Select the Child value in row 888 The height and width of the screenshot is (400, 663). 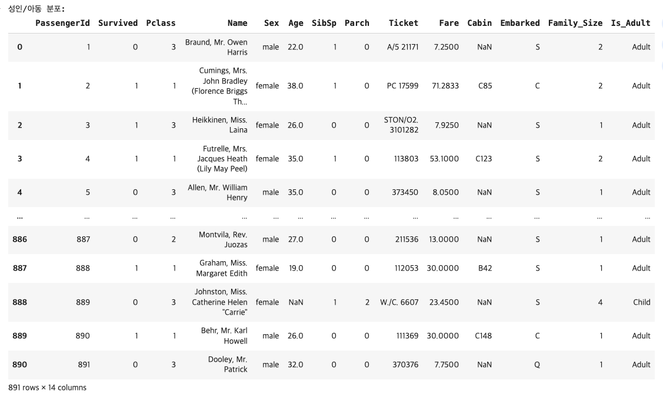coord(641,302)
